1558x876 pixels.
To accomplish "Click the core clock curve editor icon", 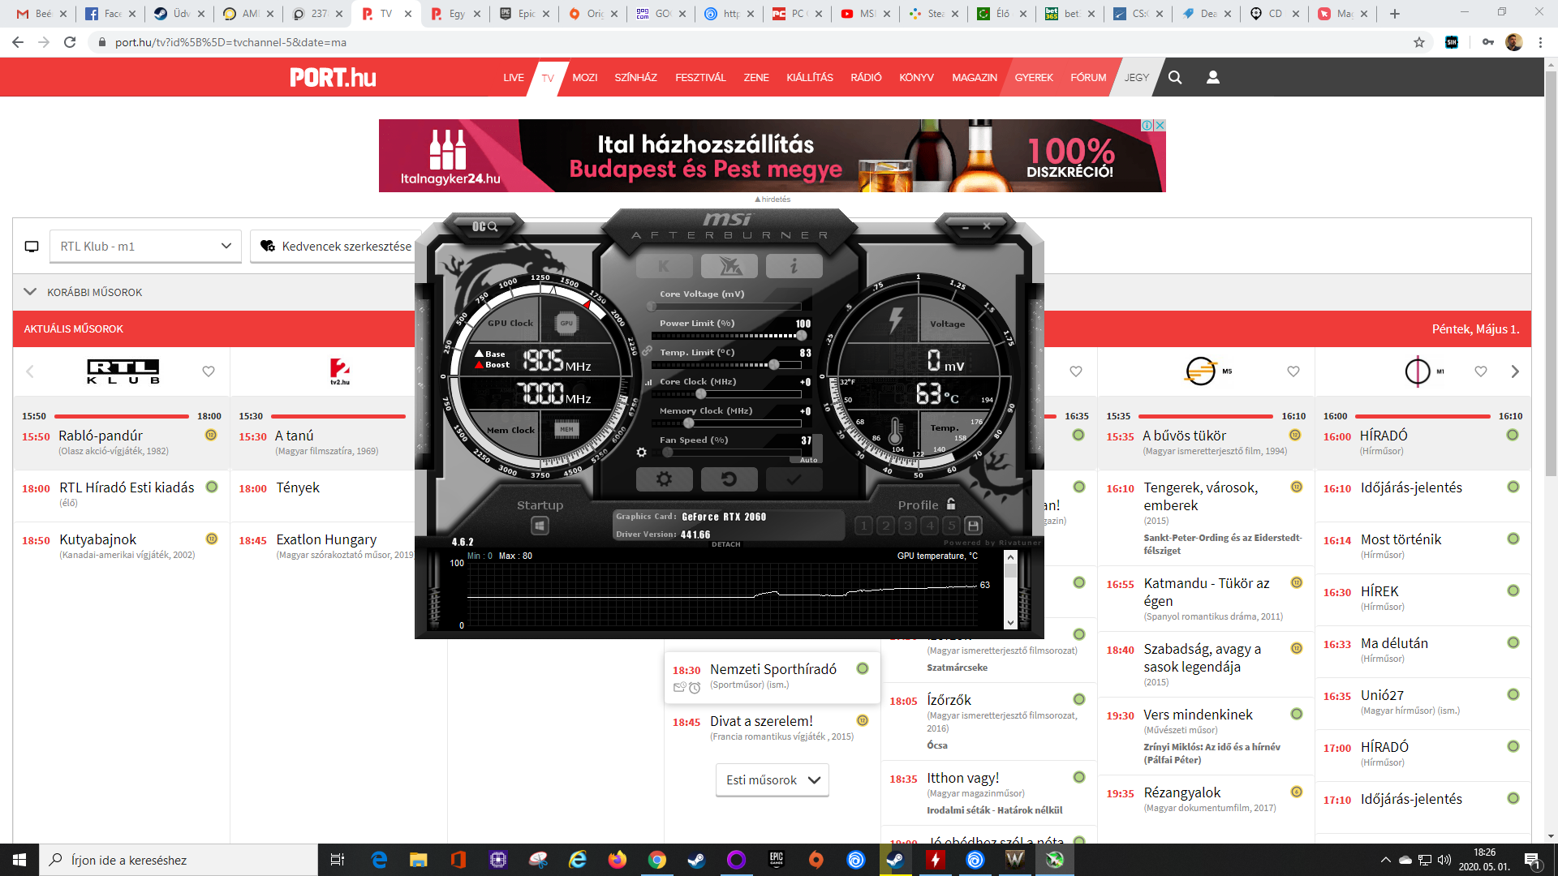I will [x=648, y=382].
